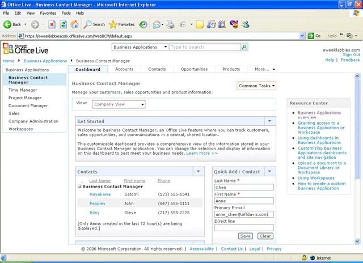Image resolution: width=363 pixels, height=263 pixels.
Task: Click the browser Back arrow icon
Action: [7, 24]
